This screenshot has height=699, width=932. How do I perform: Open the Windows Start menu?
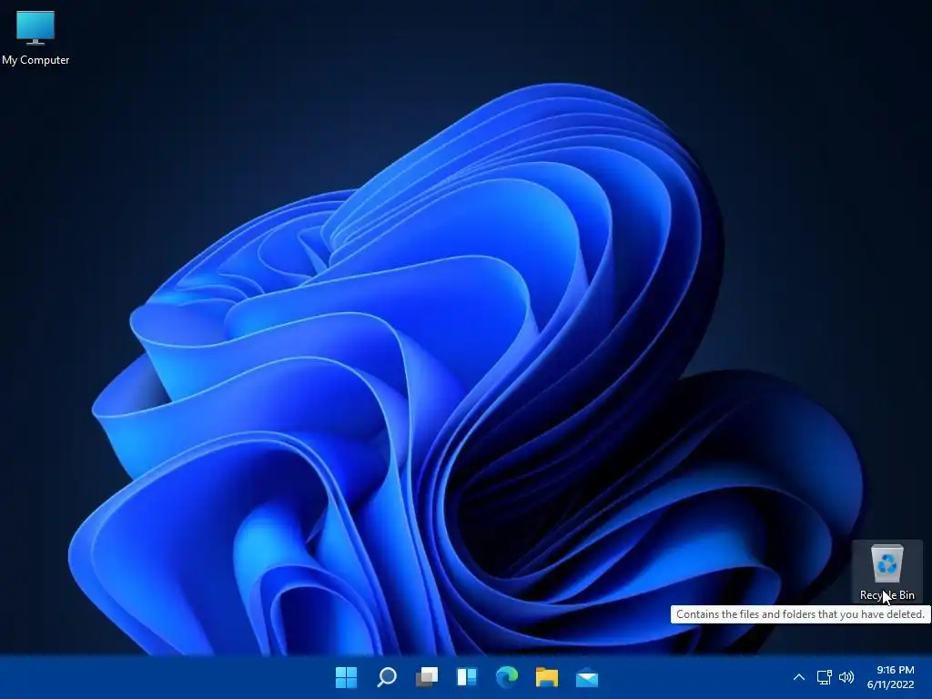coord(346,677)
